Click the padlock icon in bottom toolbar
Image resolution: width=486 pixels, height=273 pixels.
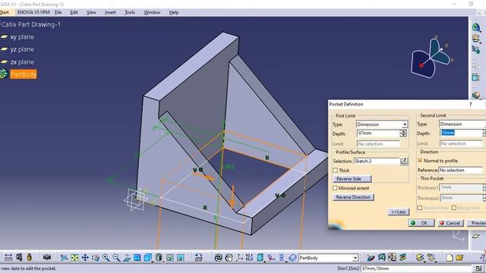click(x=29, y=257)
